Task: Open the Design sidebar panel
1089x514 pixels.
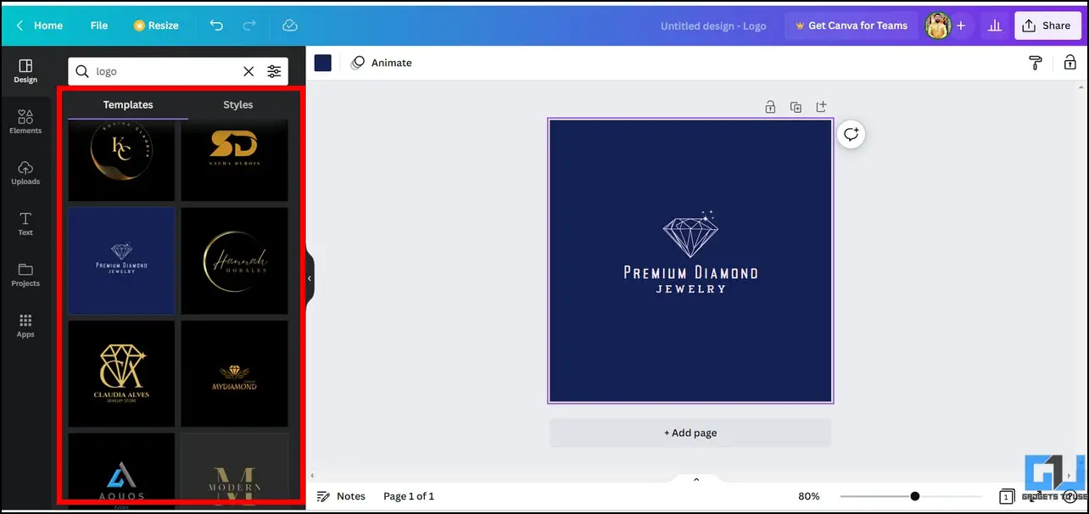Action: 25,71
